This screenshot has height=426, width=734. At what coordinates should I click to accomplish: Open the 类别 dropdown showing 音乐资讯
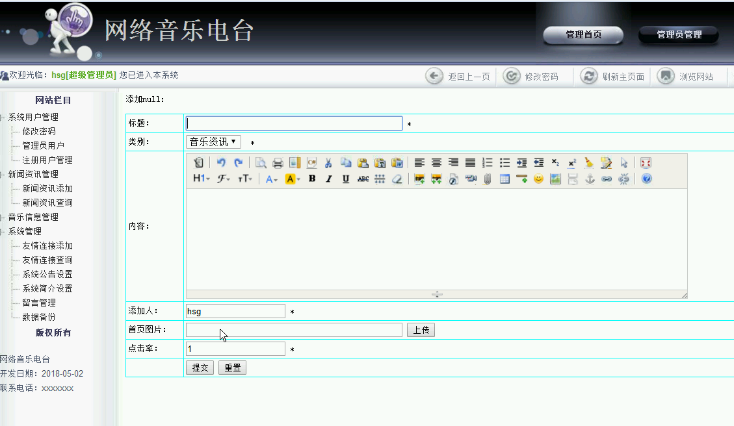pos(213,142)
